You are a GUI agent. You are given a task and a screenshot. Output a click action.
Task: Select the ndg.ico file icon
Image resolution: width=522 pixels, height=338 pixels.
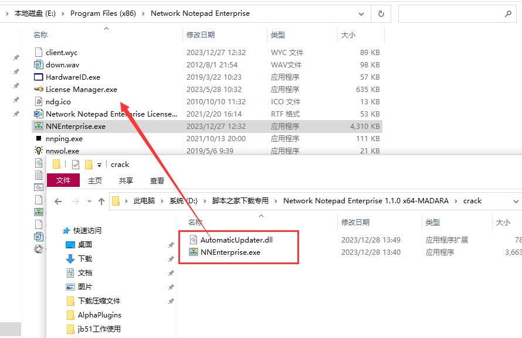39,101
